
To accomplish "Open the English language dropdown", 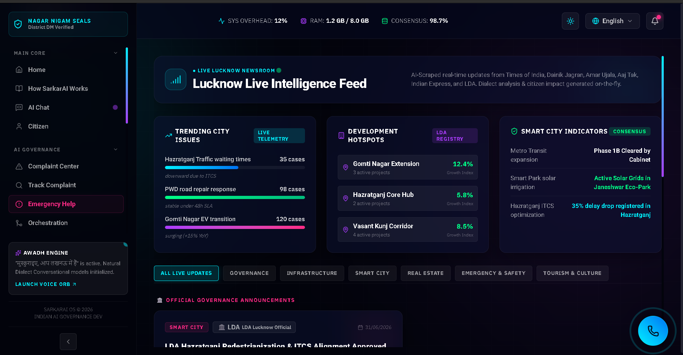I will [x=612, y=21].
